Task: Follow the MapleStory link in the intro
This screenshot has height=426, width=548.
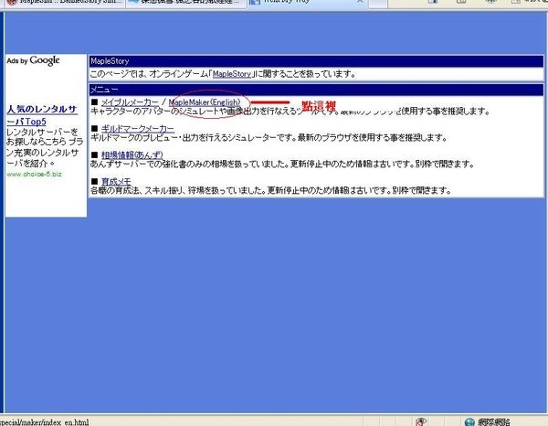Action: (232, 74)
